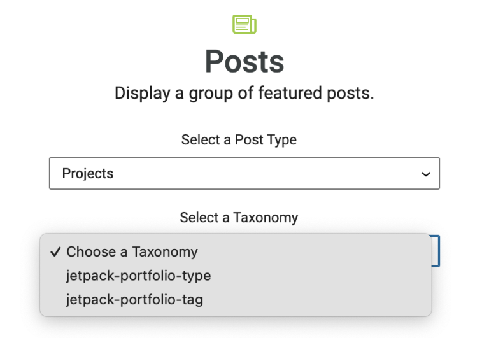Click the green Posts block icon
This screenshot has width=489, height=338.
click(244, 24)
